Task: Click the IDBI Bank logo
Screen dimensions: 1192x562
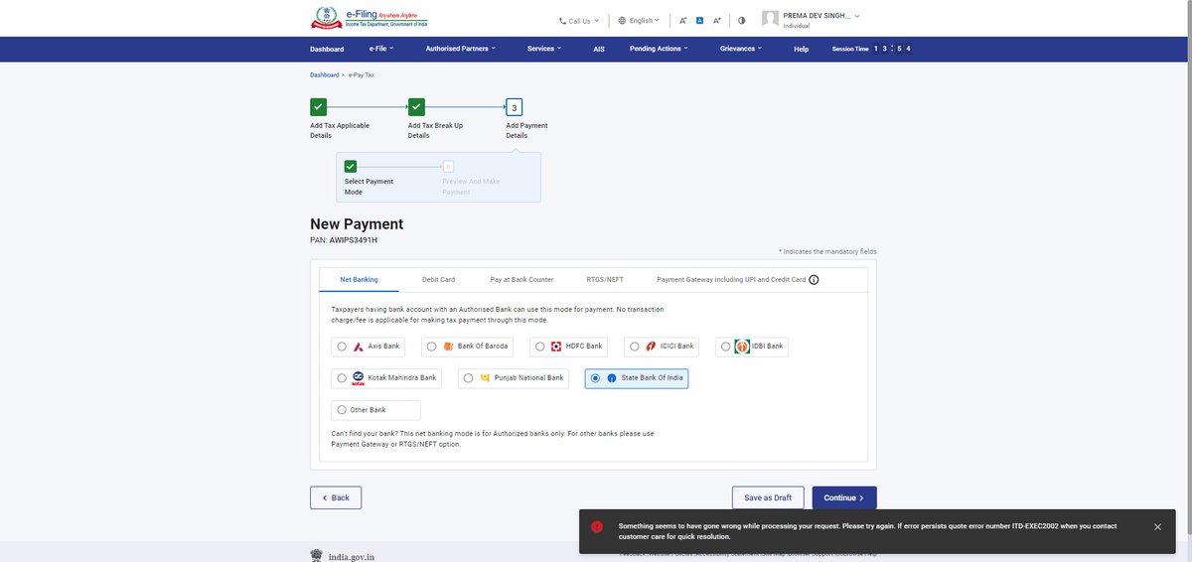Action: (x=742, y=347)
